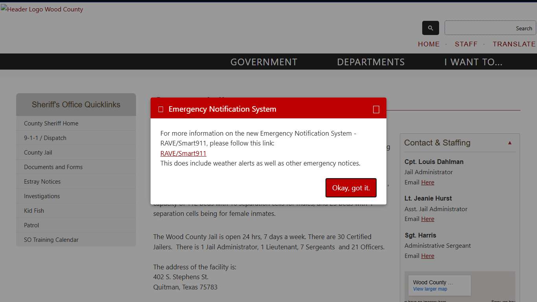The width and height of the screenshot is (537, 302).
Task: Open the Documents and Forms quicklink
Action: pos(53,167)
